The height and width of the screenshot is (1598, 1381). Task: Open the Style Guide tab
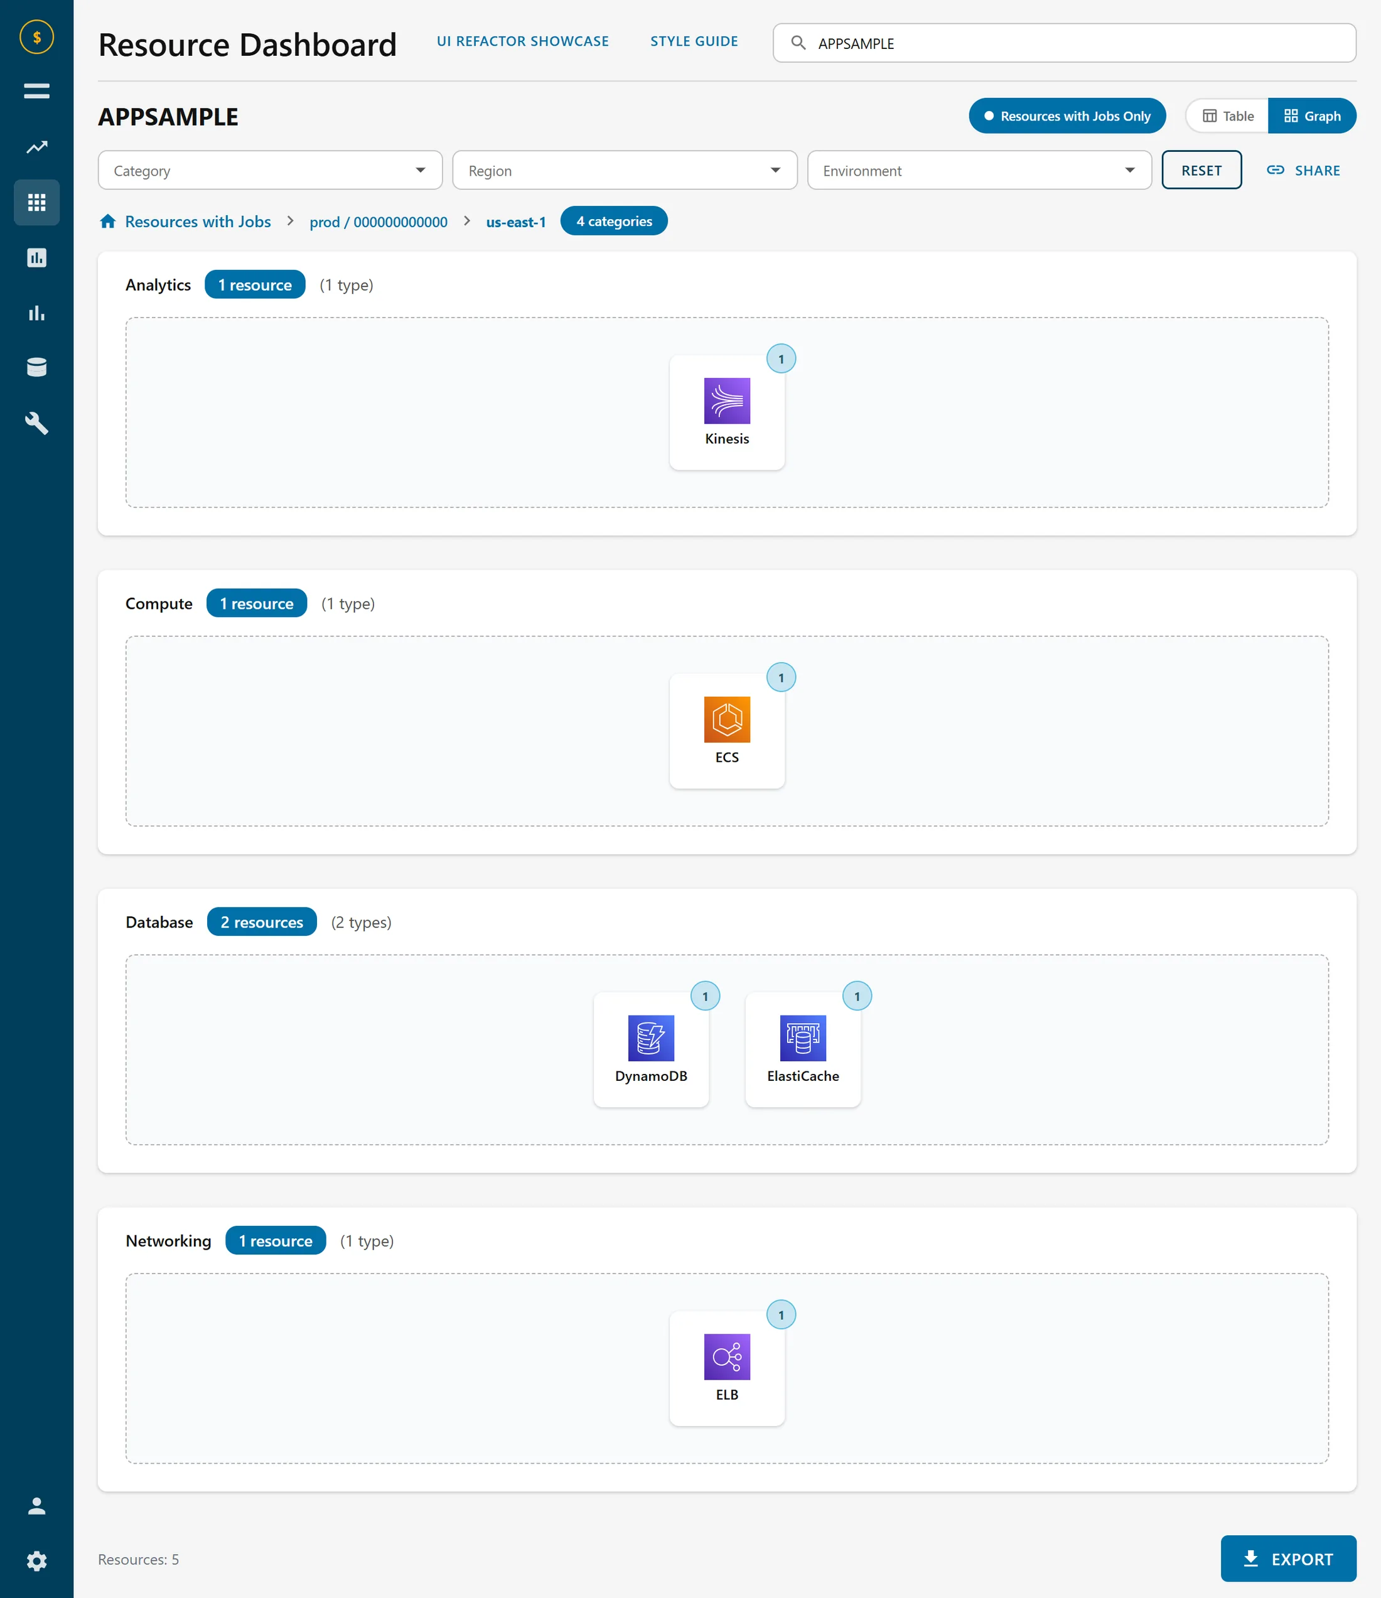point(694,41)
